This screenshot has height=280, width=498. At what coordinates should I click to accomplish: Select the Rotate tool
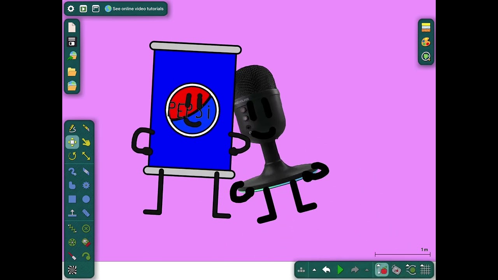pyautogui.click(x=72, y=156)
